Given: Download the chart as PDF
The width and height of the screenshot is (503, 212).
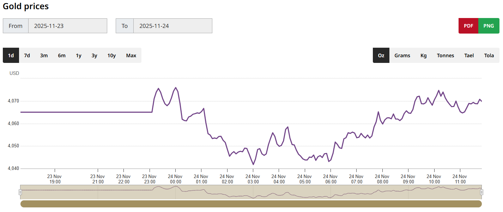Looking at the screenshot, I should 468,26.
